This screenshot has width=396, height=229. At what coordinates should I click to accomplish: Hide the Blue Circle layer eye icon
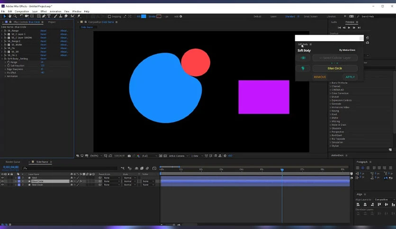tap(2, 181)
